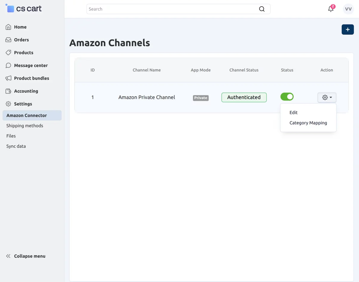Click the Channel Name column header
This screenshot has width=359, height=282.
(x=147, y=70)
